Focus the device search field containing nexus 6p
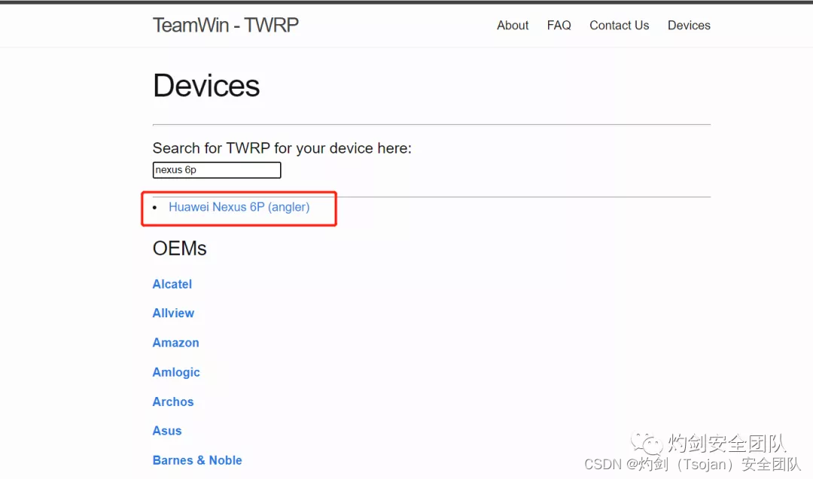813x479 pixels. pyautogui.click(x=217, y=170)
